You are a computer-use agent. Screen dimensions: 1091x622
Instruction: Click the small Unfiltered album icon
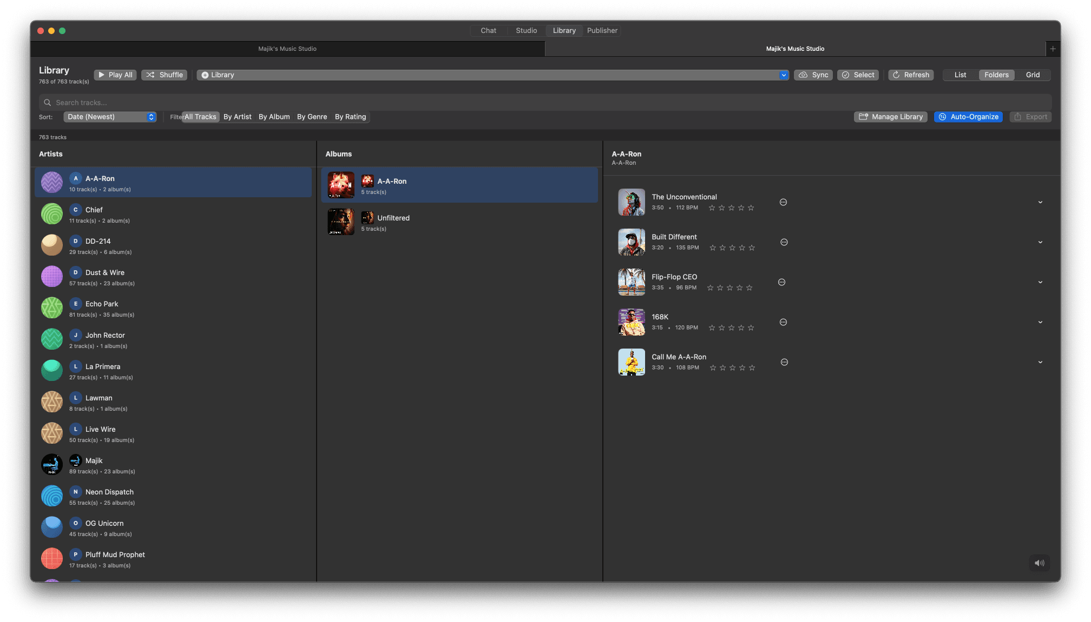point(367,218)
